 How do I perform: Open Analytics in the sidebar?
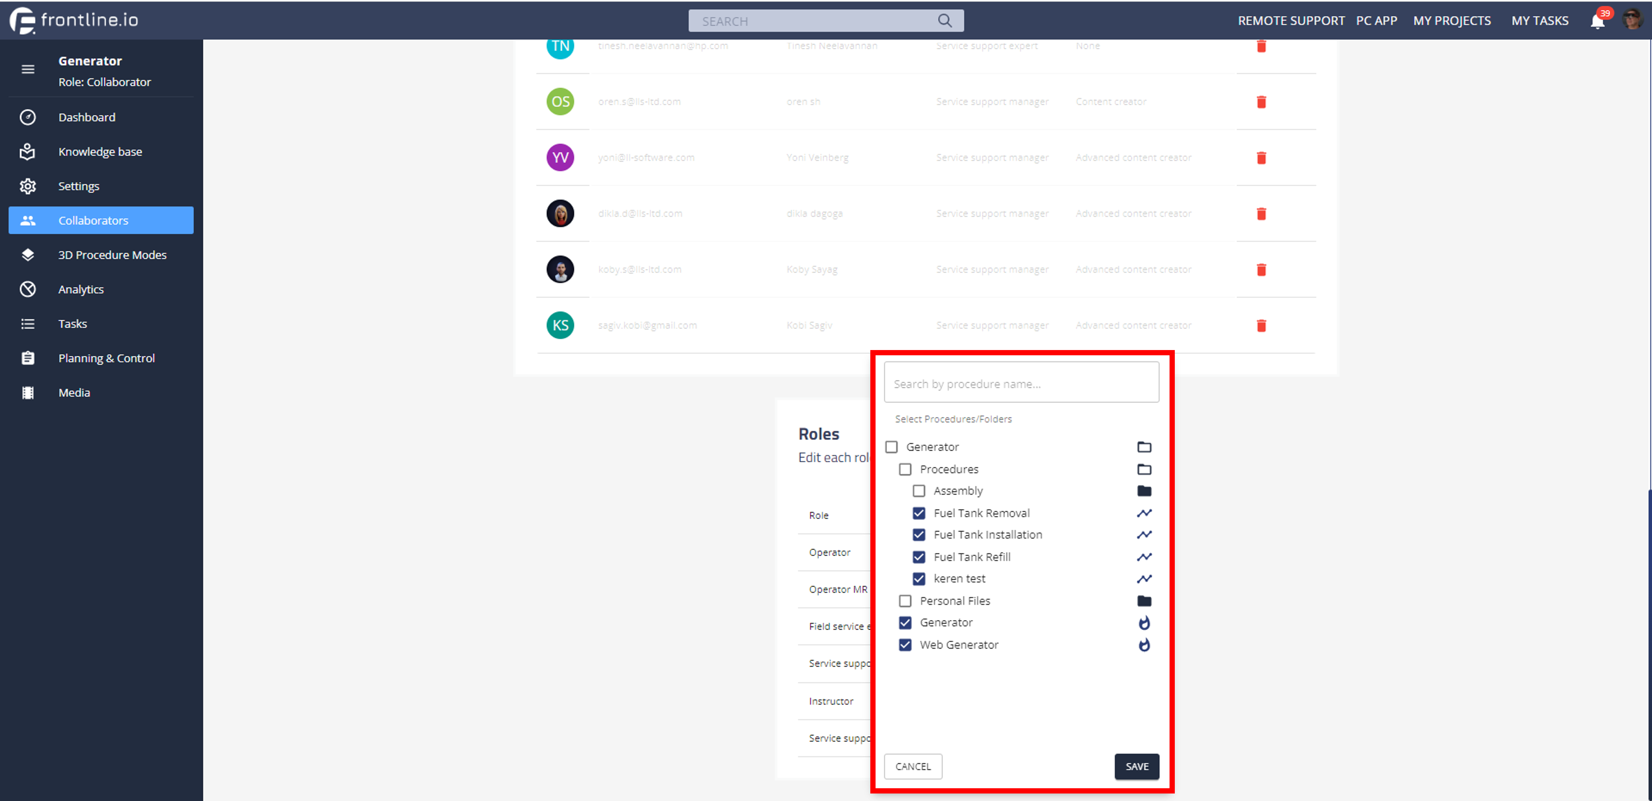coord(81,289)
